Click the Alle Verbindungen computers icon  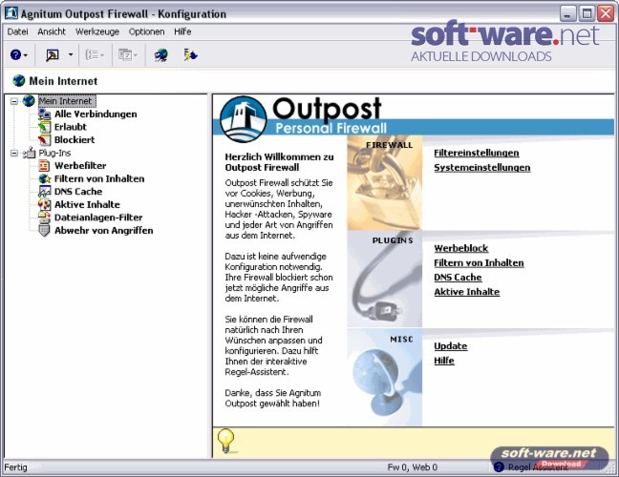pos(44,114)
